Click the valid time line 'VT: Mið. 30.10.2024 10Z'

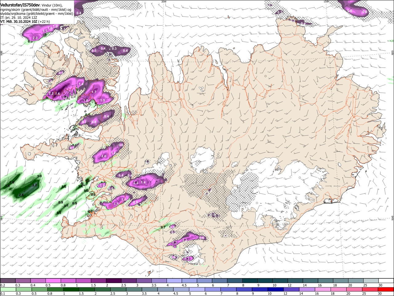coord(18,22)
